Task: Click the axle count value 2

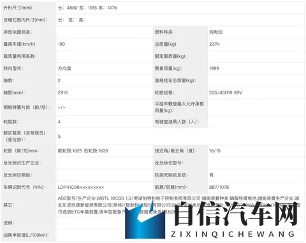Action: 59,80
